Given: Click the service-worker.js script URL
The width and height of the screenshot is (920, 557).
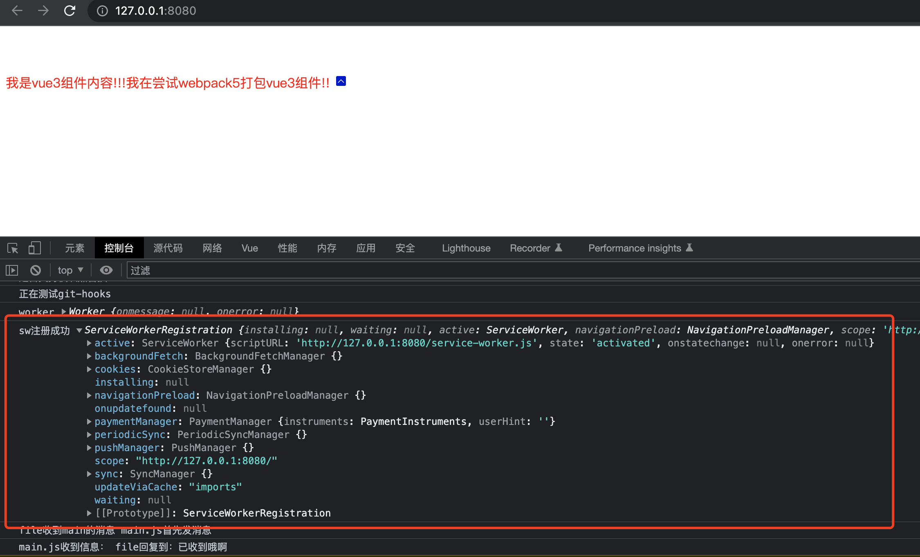Looking at the screenshot, I should [416, 343].
